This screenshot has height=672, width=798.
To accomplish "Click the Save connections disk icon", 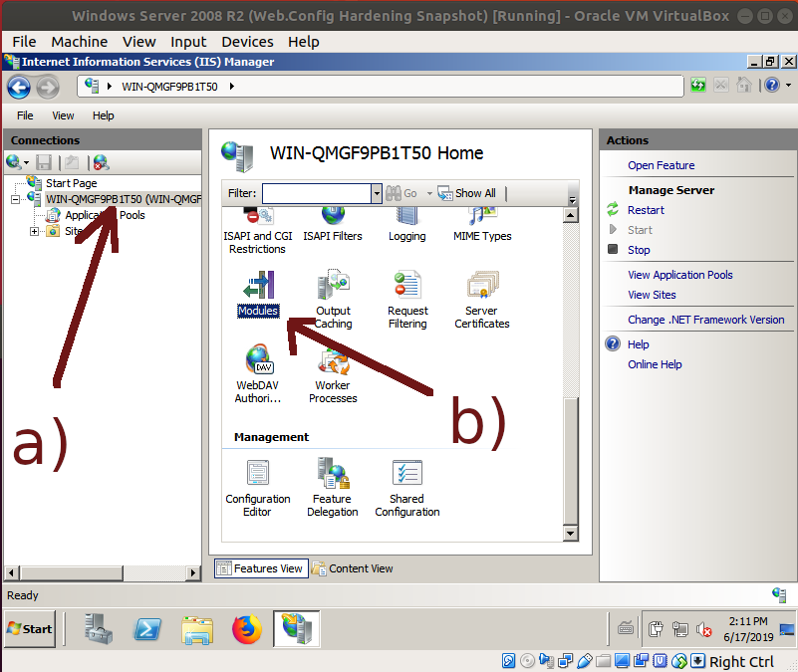I will [x=44, y=163].
